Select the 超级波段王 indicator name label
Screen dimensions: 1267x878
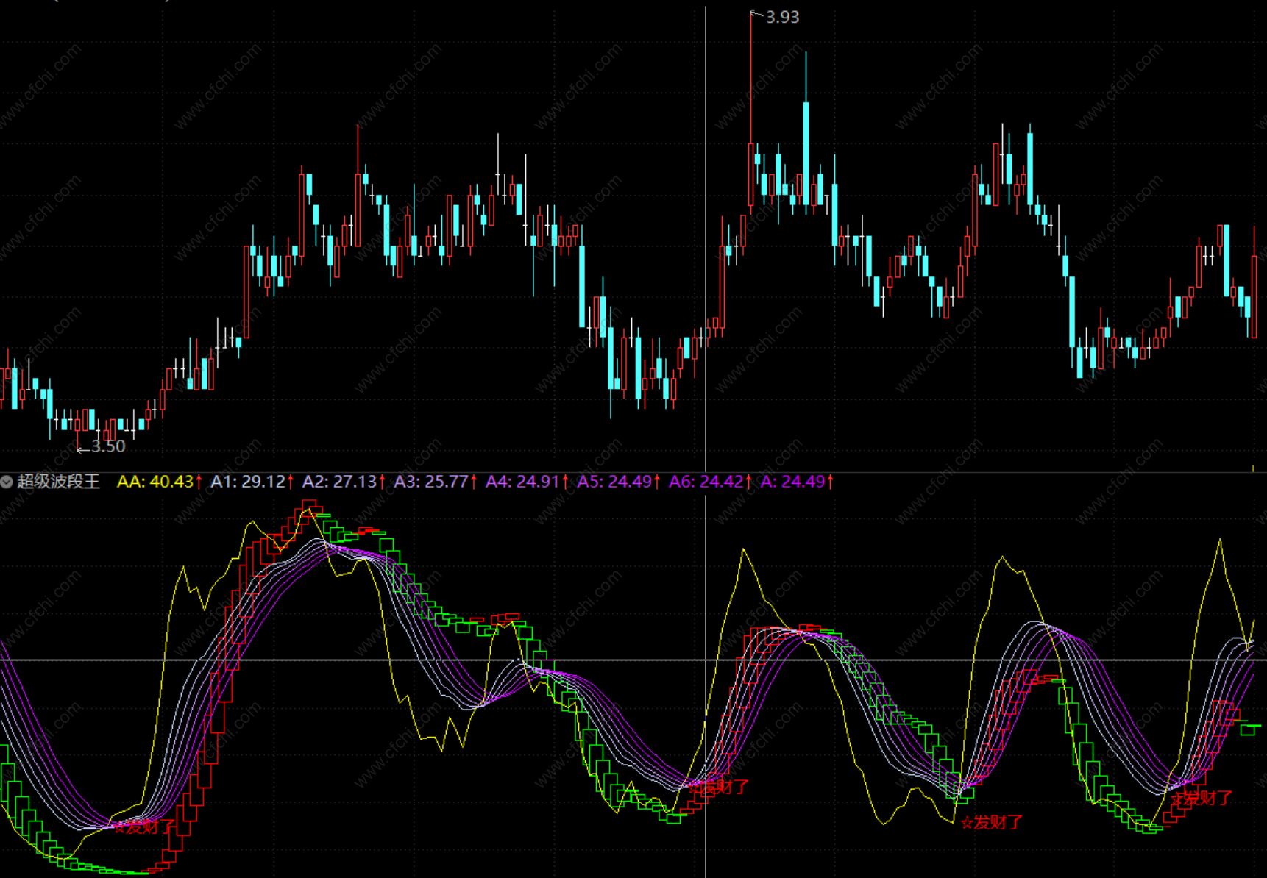pyautogui.click(x=58, y=482)
